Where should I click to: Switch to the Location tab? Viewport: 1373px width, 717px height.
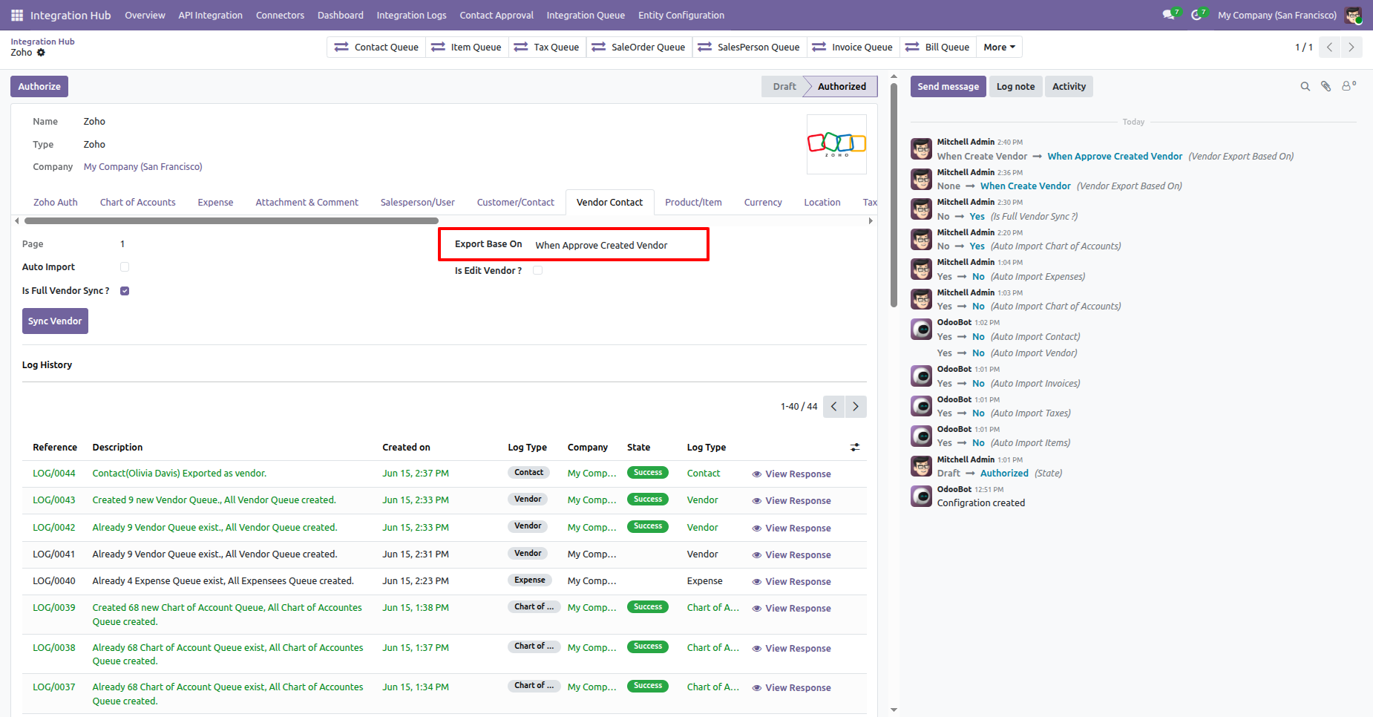coord(822,203)
